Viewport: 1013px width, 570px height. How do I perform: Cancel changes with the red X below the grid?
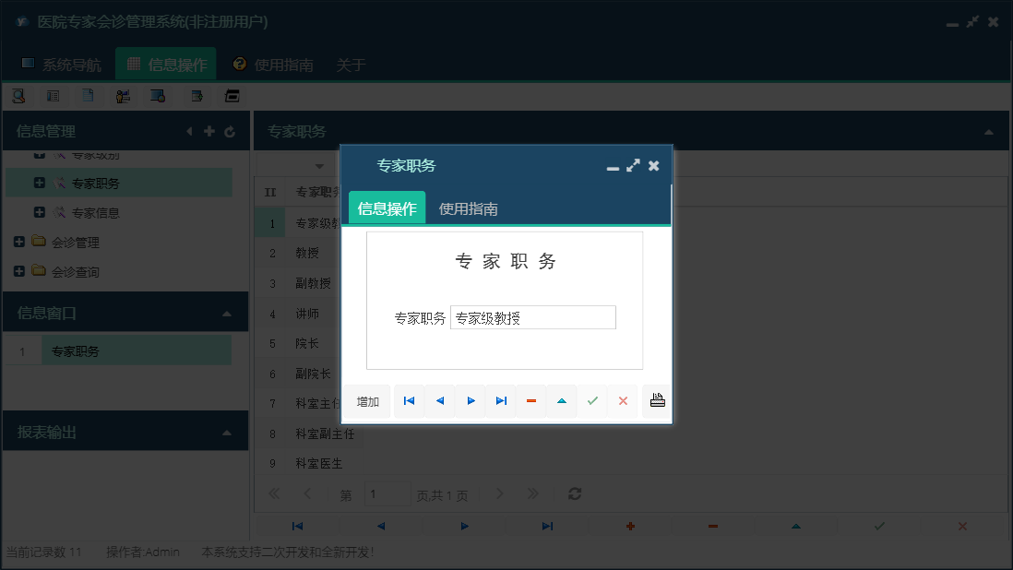coord(962,526)
